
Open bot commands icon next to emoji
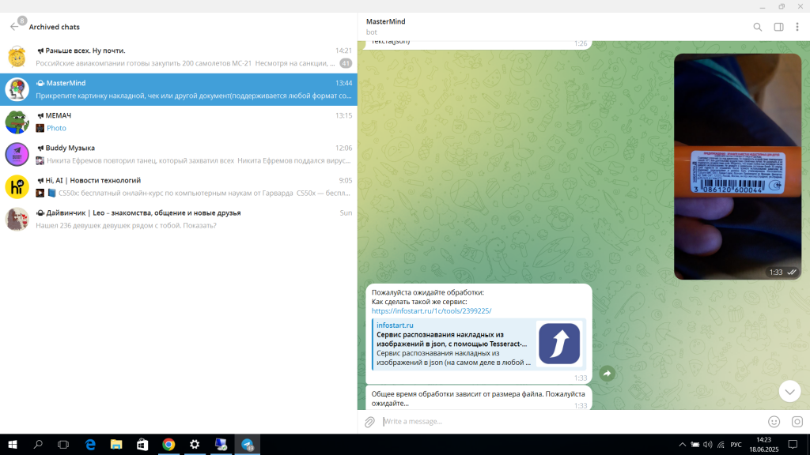click(x=797, y=422)
